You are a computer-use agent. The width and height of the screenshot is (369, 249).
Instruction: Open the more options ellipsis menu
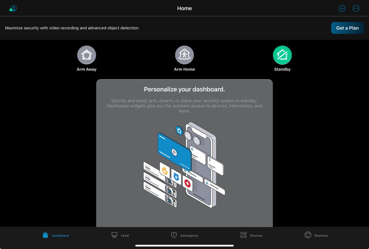point(356,9)
